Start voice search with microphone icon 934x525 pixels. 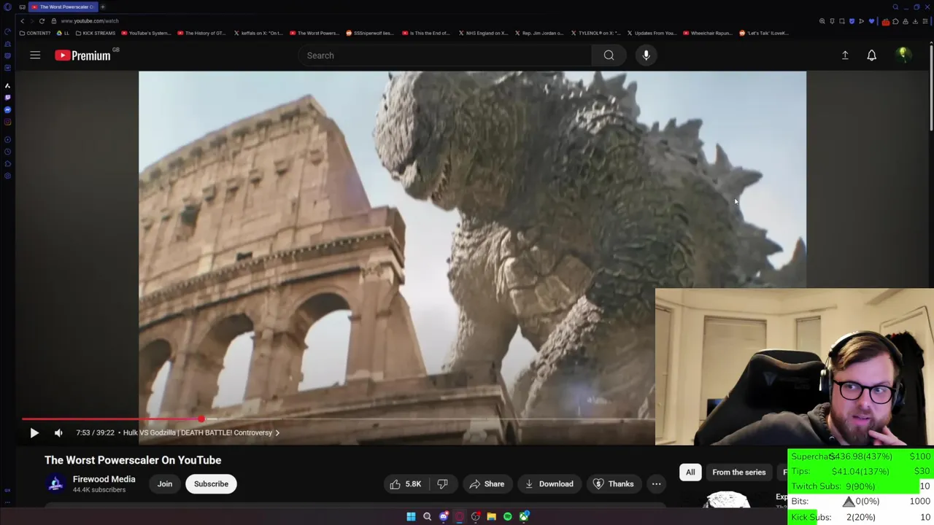pyautogui.click(x=646, y=55)
